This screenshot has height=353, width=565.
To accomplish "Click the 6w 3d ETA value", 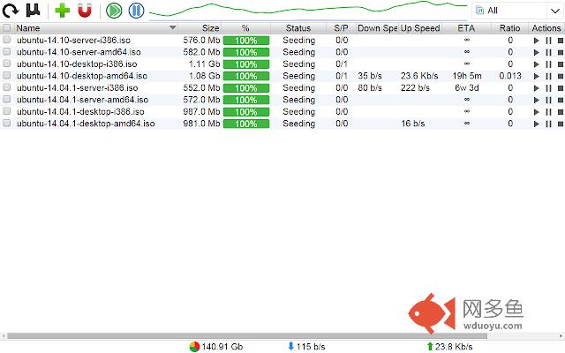I will click(467, 88).
